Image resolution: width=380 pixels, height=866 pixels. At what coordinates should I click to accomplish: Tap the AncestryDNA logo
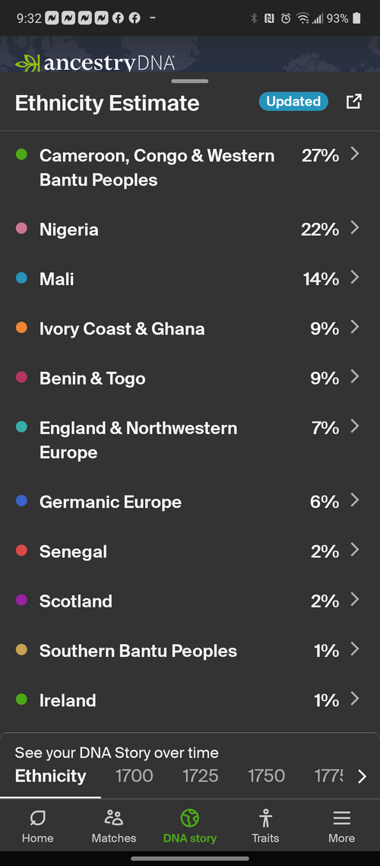coord(94,63)
